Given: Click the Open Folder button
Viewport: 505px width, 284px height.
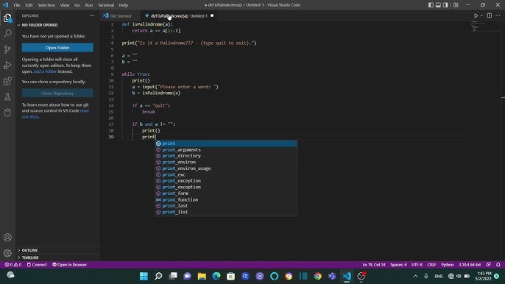Looking at the screenshot, I should tap(57, 48).
